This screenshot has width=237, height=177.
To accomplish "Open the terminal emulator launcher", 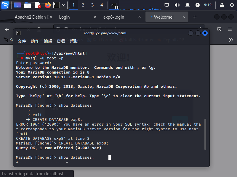I will [57, 5].
